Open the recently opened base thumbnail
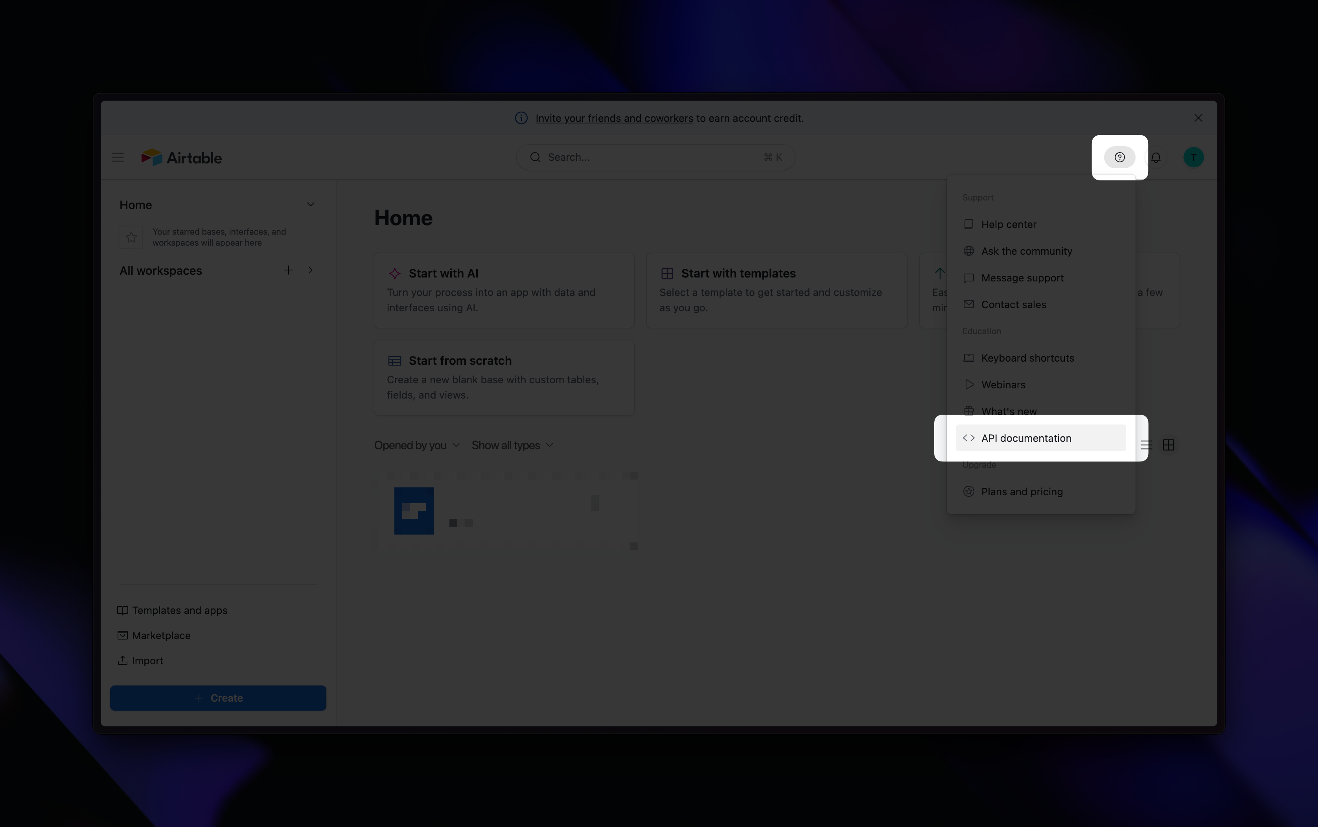 (414, 511)
